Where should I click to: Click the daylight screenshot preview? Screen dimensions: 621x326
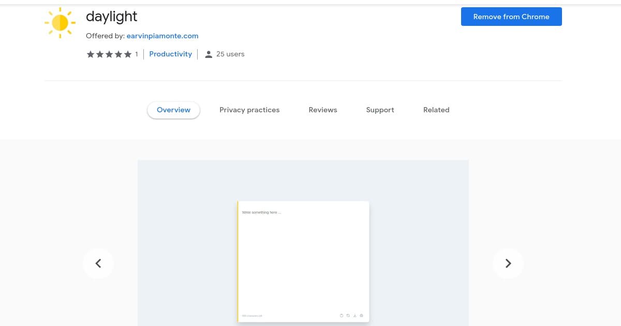[x=303, y=243]
